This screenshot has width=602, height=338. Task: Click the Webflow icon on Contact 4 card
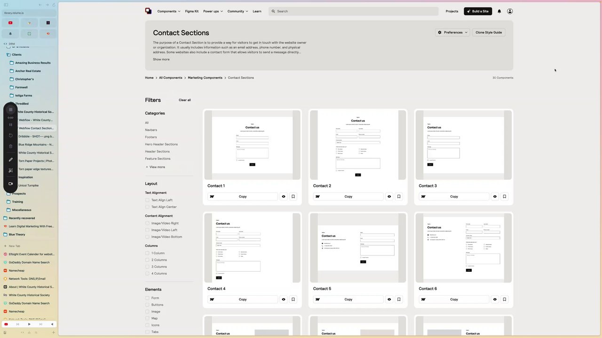pos(212,300)
